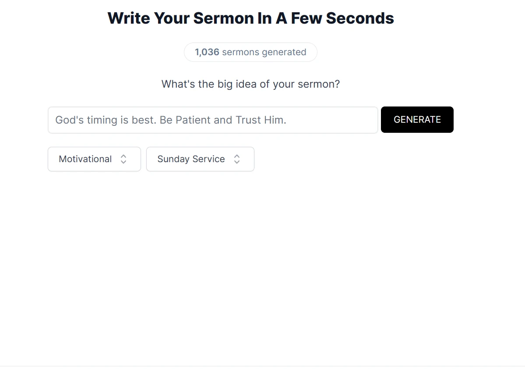This screenshot has width=525, height=369.
Task: Click the up-down chevron icon beside Motivational
Action: point(123,159)
